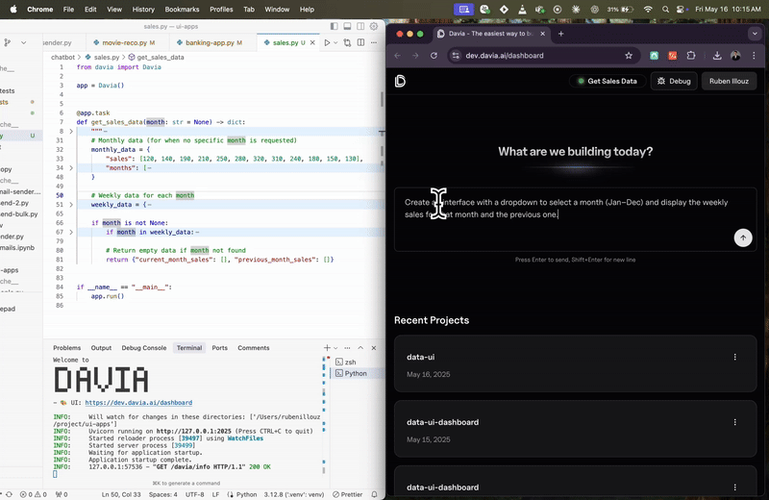Maximize the panel with the up chevron
The height and width of the screenshot is (500, 769).
pyautogui.click(x=360, y=348)
